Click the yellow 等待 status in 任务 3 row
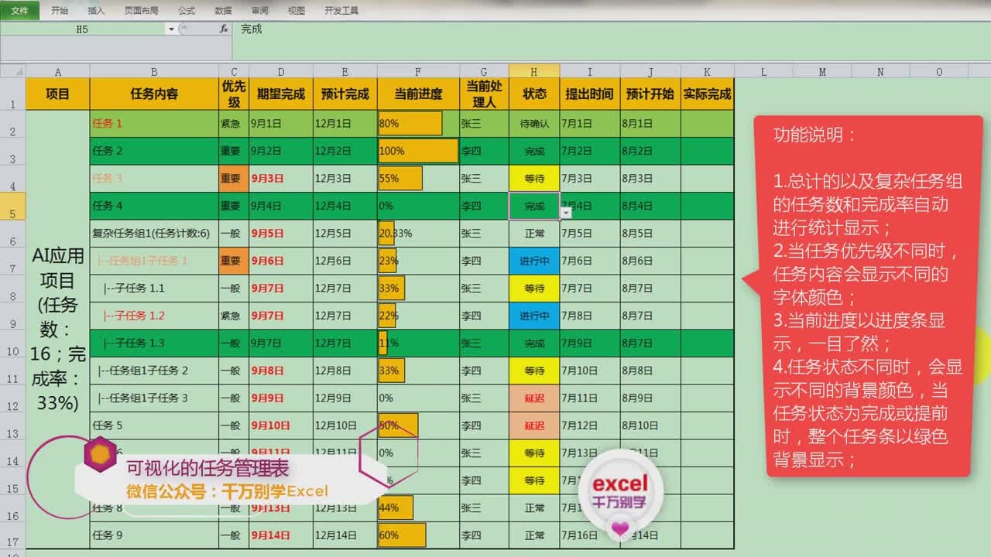Screen dimensions: 991x557 pos(534,179)
